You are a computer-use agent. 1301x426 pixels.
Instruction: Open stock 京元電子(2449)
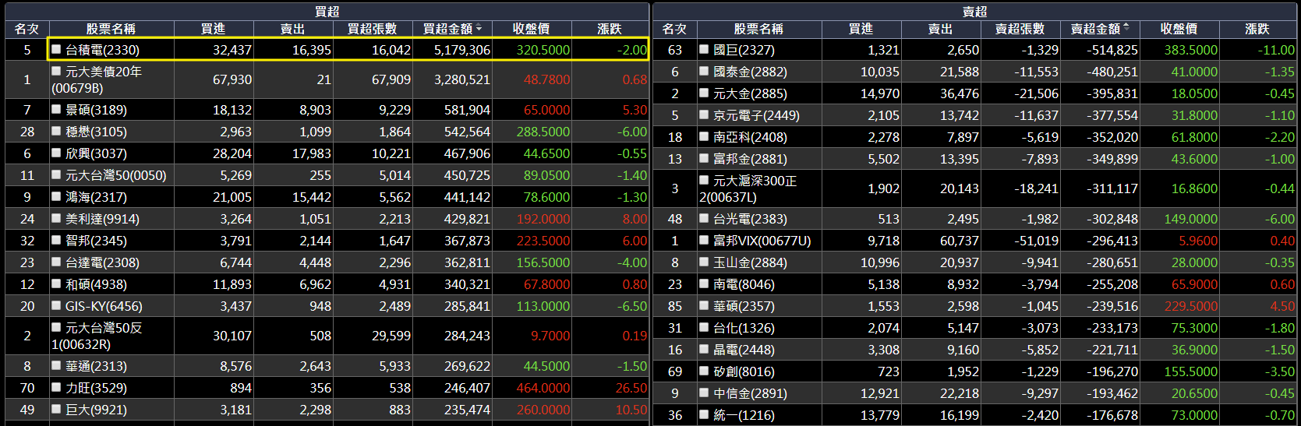[756, 115]
